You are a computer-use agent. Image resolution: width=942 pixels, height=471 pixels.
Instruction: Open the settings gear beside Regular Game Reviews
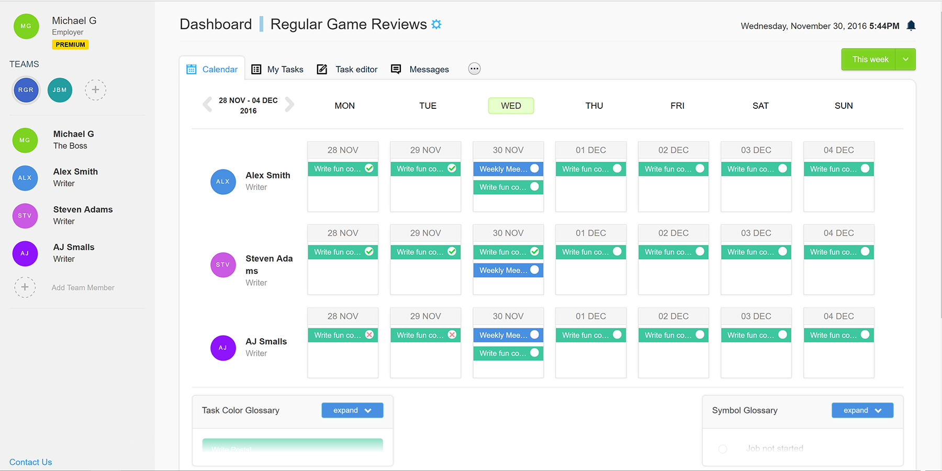(436, 24)
